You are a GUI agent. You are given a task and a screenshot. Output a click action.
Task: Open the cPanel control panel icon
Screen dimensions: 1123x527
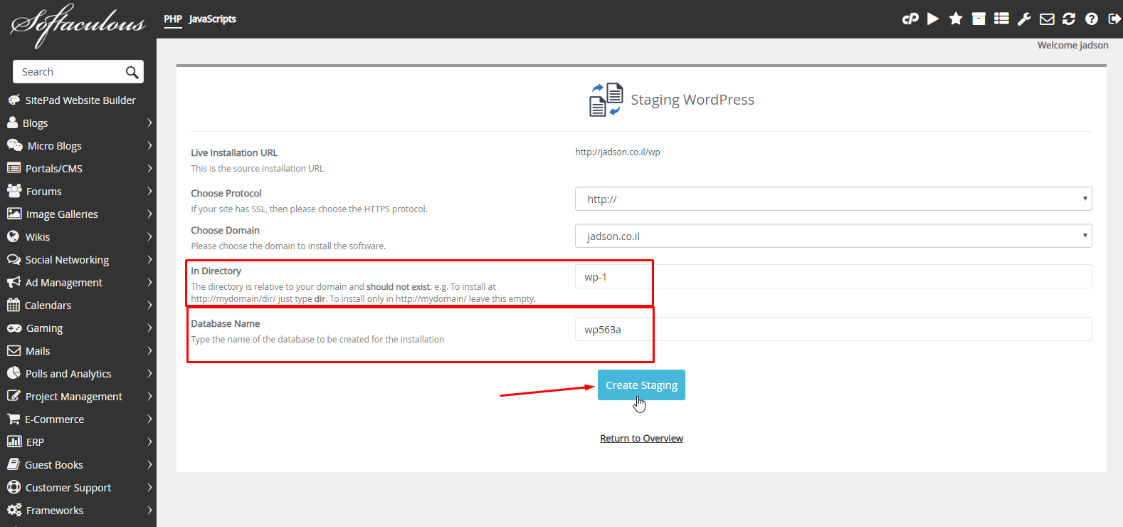click(910, 19)
